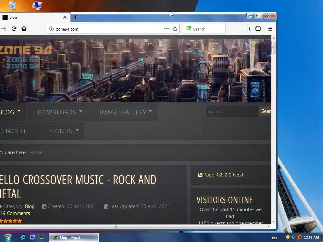Click the vertical scrollbar up arrow
Screen dimensions: 323x242
click(x=273, y=38)
